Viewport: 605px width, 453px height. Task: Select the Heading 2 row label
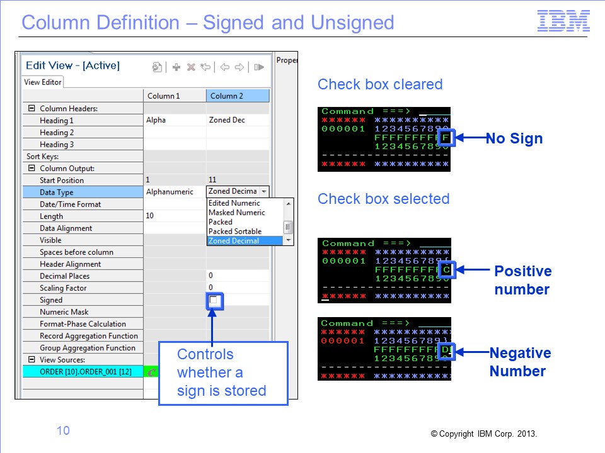pyautogui.click(x=83, y=133)
